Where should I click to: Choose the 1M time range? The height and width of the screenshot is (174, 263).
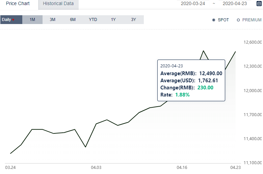32,20
